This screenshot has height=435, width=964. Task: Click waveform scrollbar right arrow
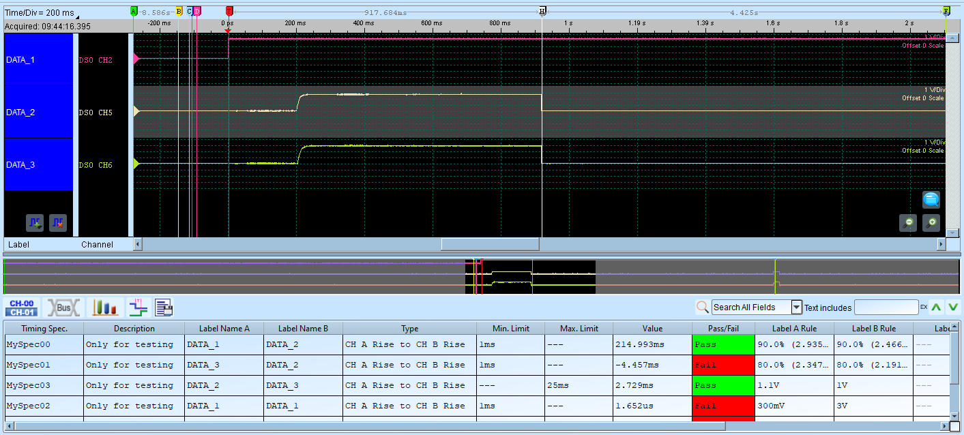click(941, 244)
